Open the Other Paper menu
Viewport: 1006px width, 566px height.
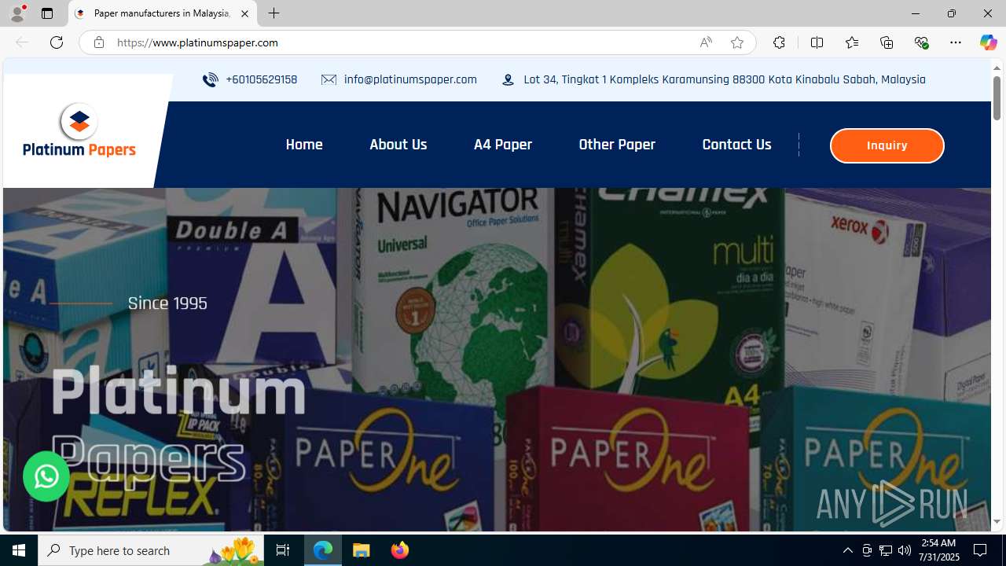tap(617, 145)
